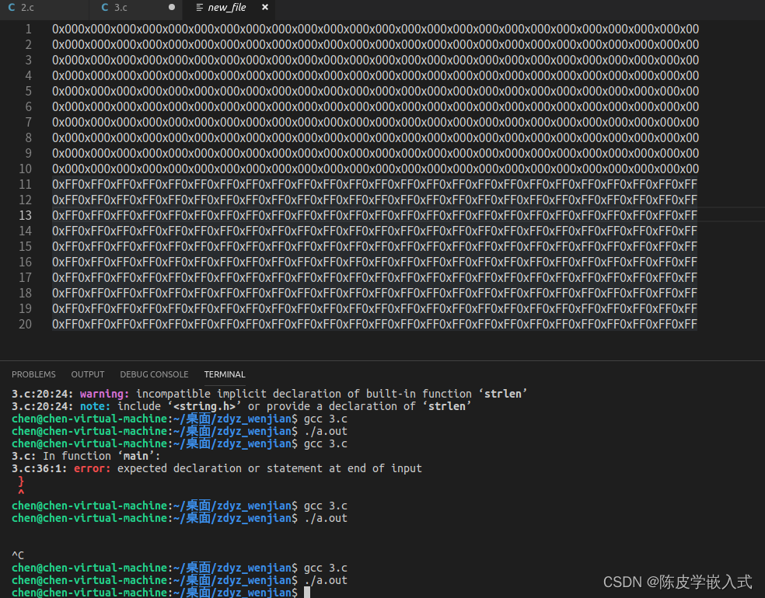Image resolution: width=765 pixels, height=598 pixels.
Task: Click line number 13 in the gutter
Action: coord(25,215)
